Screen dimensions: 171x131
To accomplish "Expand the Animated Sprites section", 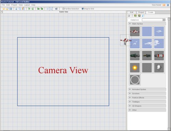I will pyautogui.click(x=147, y=89).
